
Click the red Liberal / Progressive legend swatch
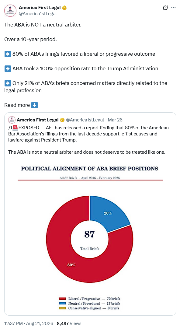pos(62,299)
